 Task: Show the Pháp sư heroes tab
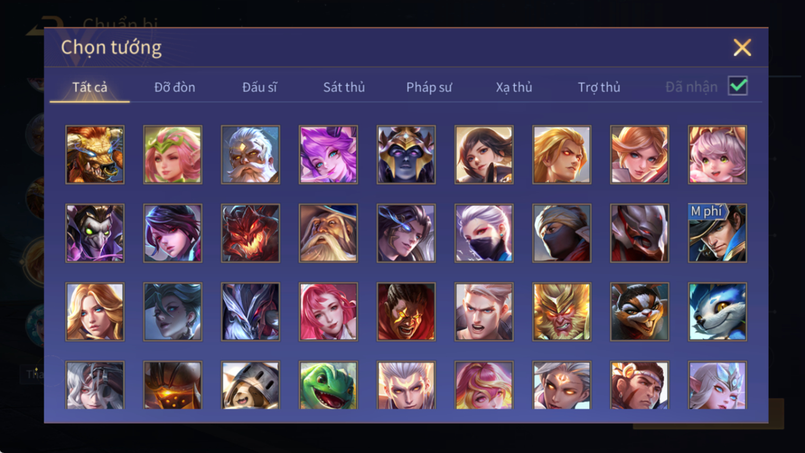429,87
